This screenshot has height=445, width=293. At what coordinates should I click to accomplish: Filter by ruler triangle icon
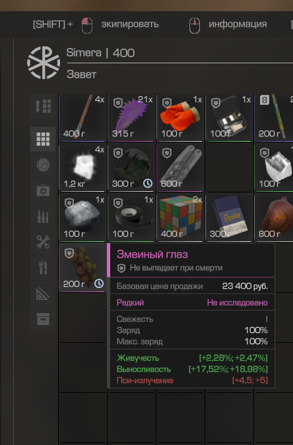[43, 293]
